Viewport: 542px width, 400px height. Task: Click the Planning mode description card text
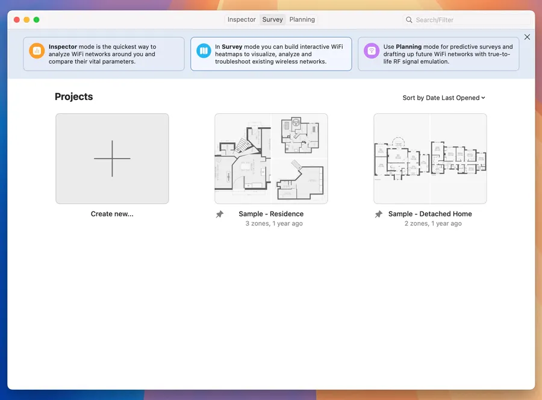coord(448,54)
